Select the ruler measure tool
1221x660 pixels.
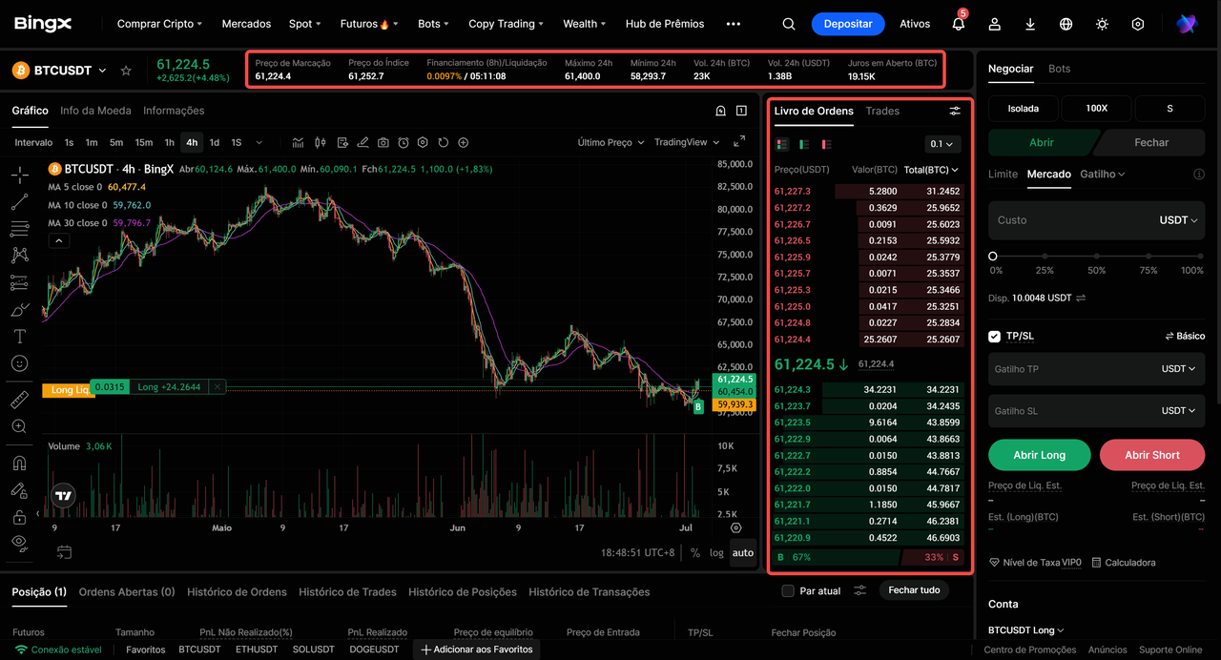coord(19,400)
